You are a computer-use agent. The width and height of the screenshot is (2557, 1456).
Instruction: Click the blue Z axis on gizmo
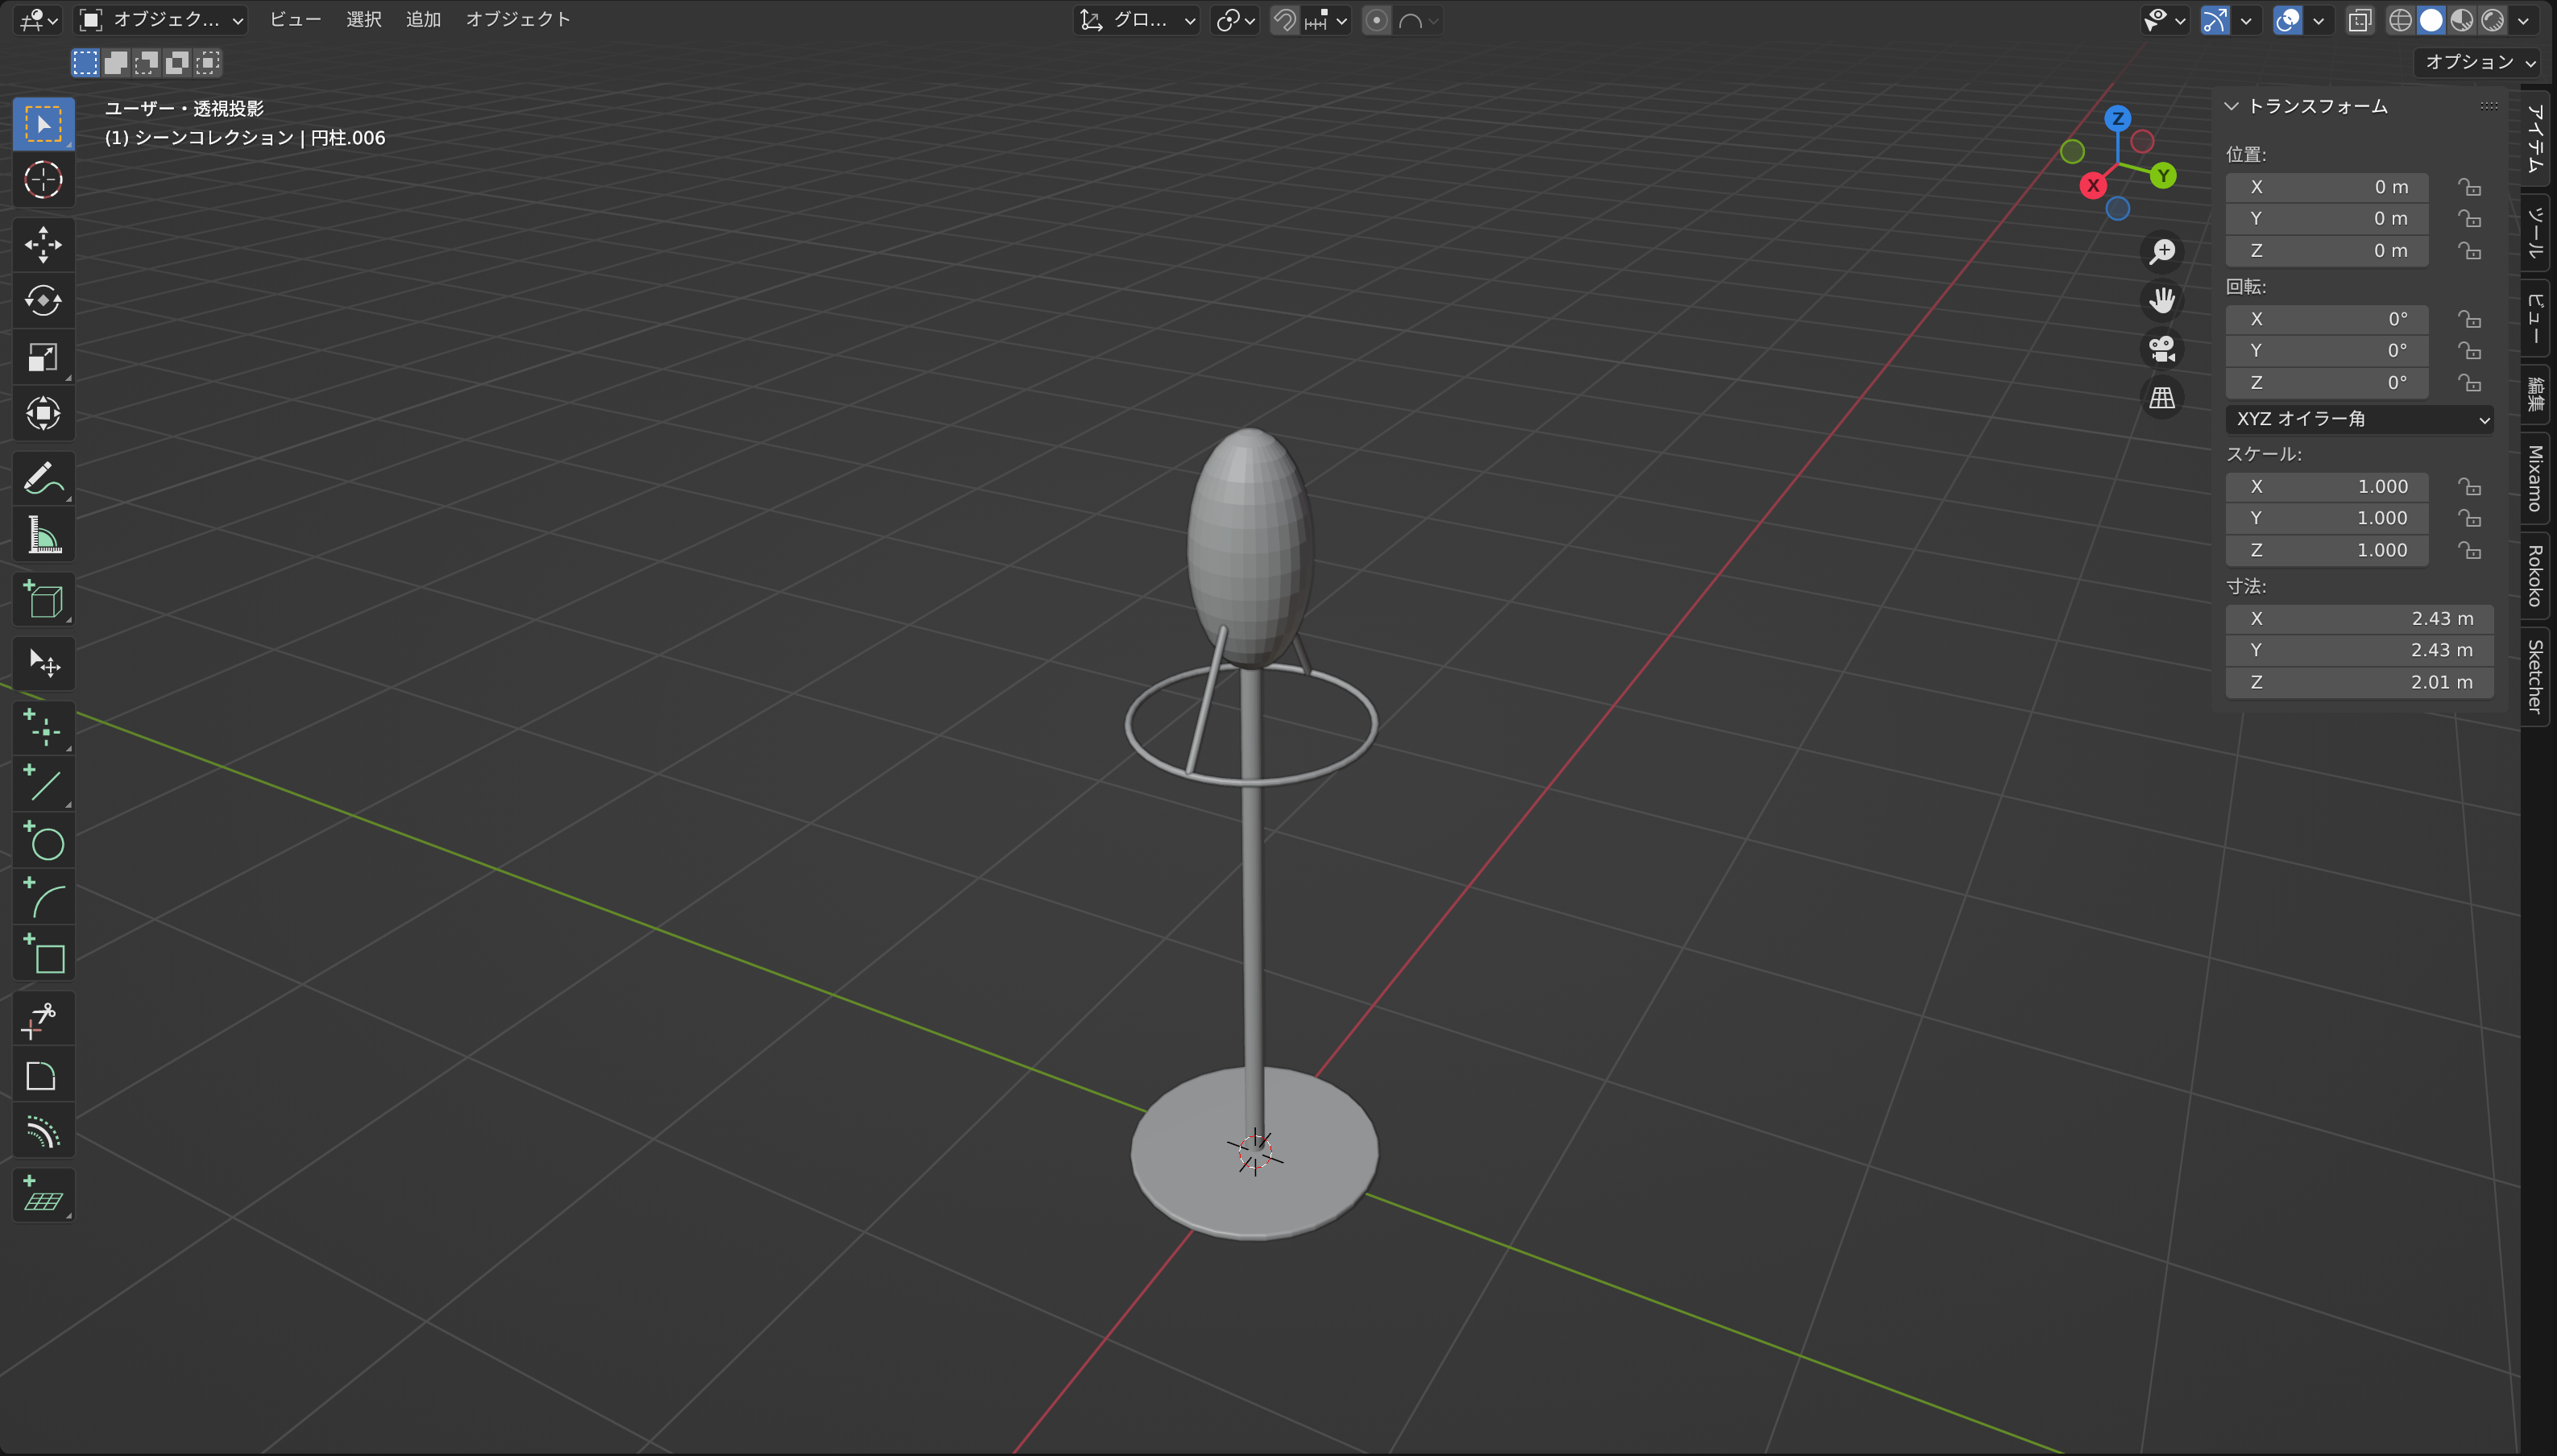click(2117, 118)
